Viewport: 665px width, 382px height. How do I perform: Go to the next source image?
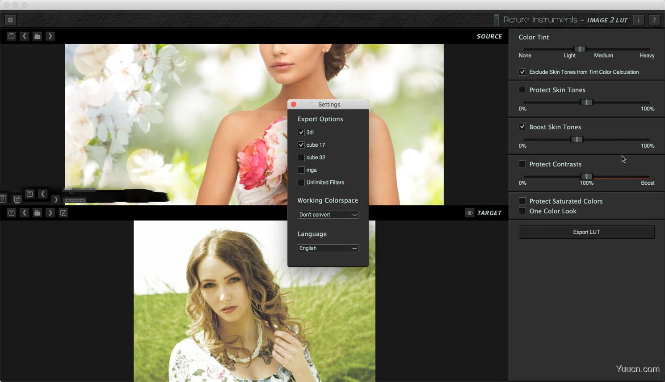(x=50, y=36)
